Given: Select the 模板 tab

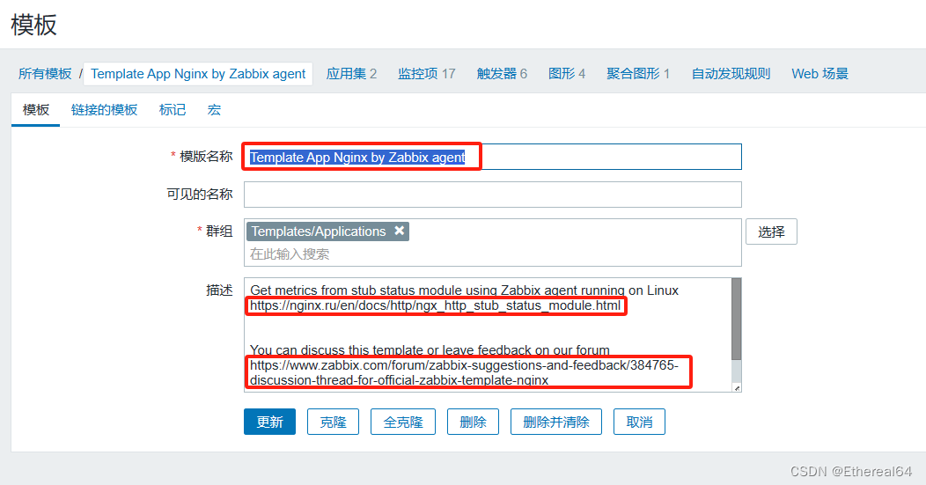Looking at the screenshot, I should (35, 110).
